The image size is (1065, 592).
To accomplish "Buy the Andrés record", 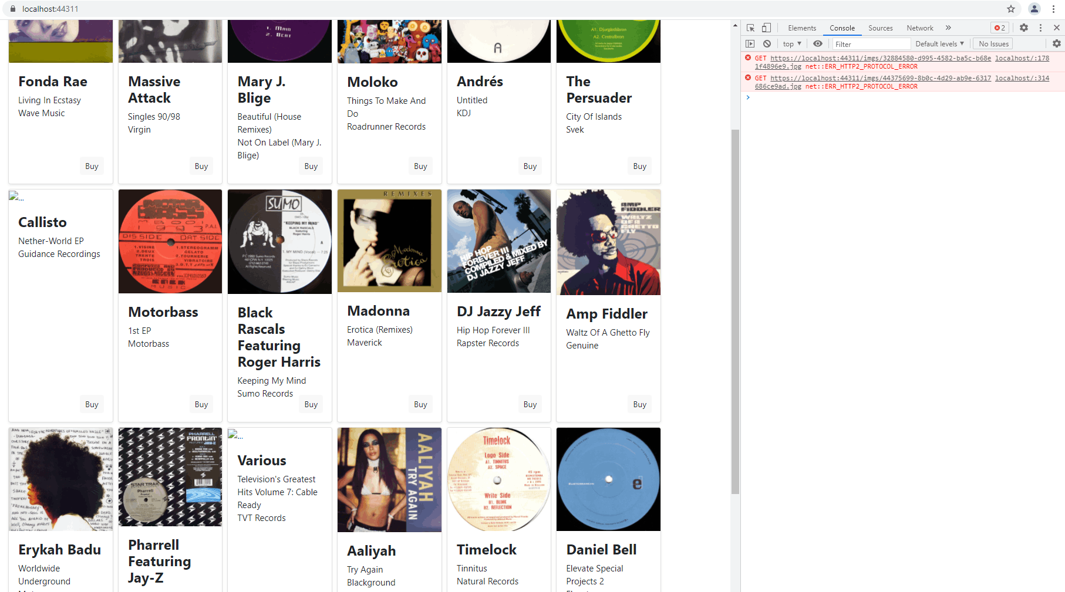I will tap(530, 166).
